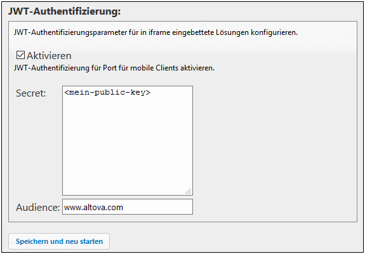Viewport: 365px width, 254px height.
Task: Place cursor after <mein-public-key> closing bracket
Action: pos(151,93)
